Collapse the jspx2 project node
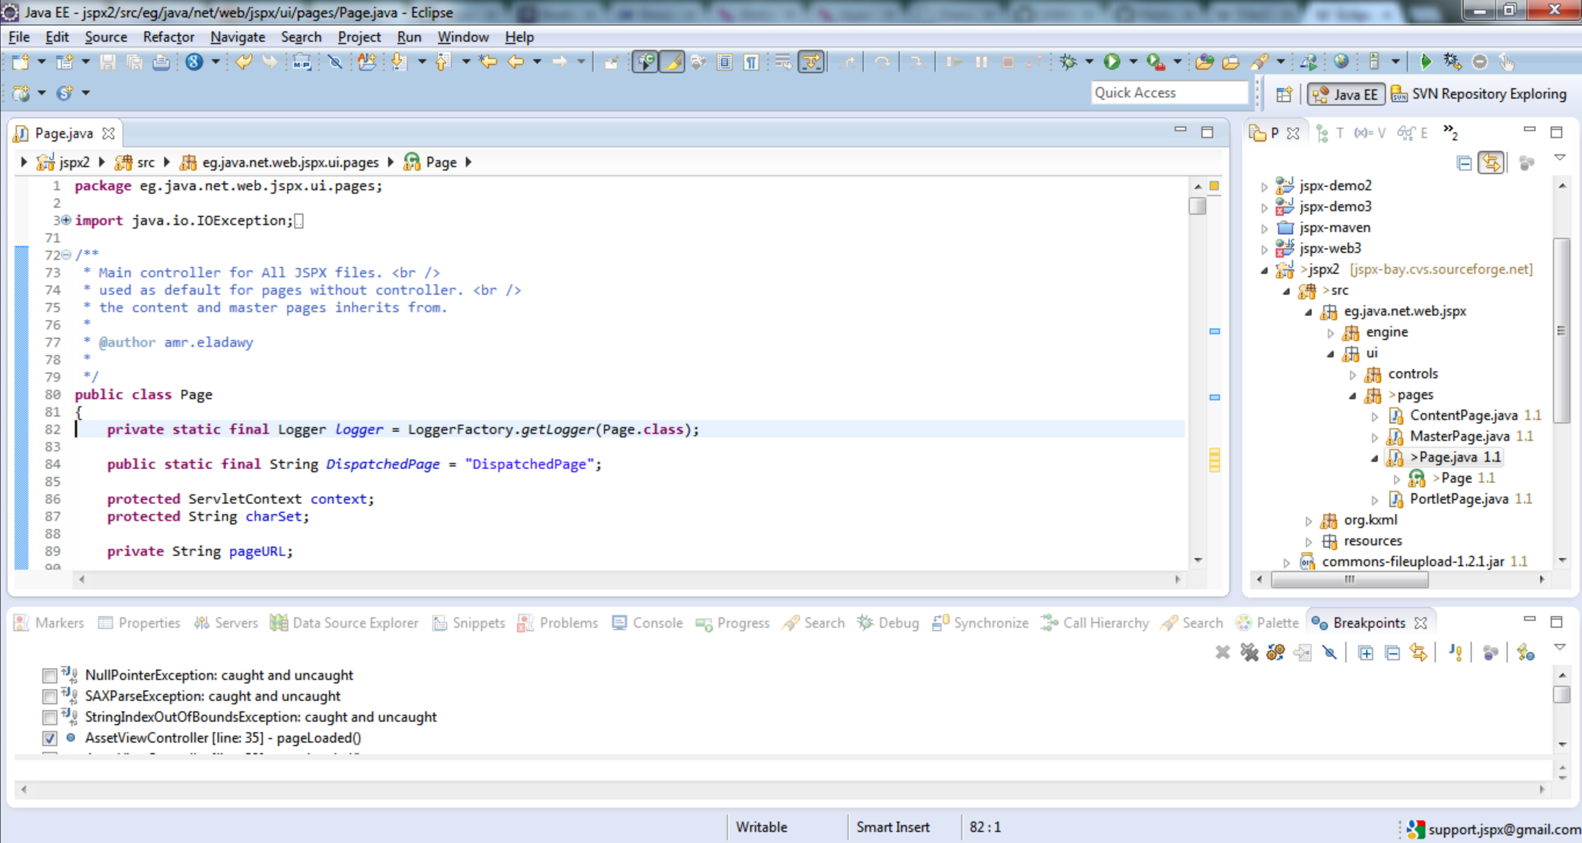The image size is (1582, 843). (x=1264, y=270)
